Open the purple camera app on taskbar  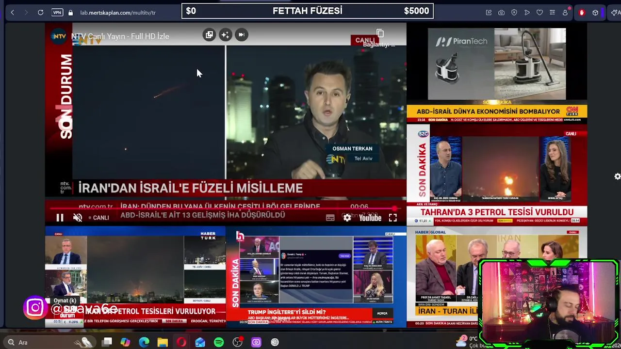point(256,342)
